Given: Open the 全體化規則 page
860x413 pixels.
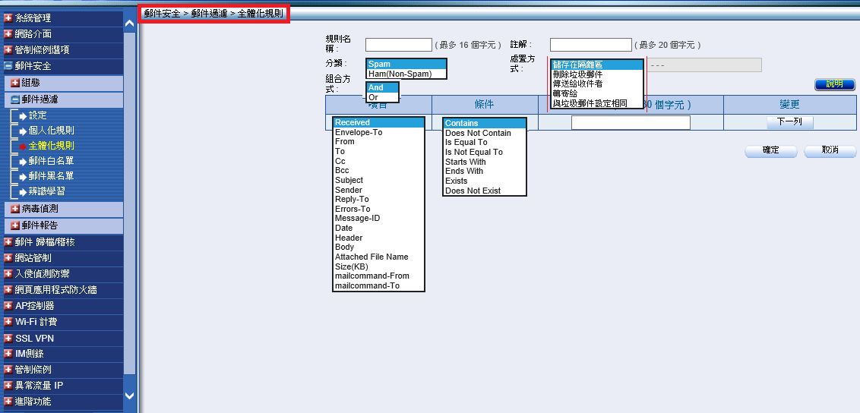Looking at the screenshot, I should (52, 146).
